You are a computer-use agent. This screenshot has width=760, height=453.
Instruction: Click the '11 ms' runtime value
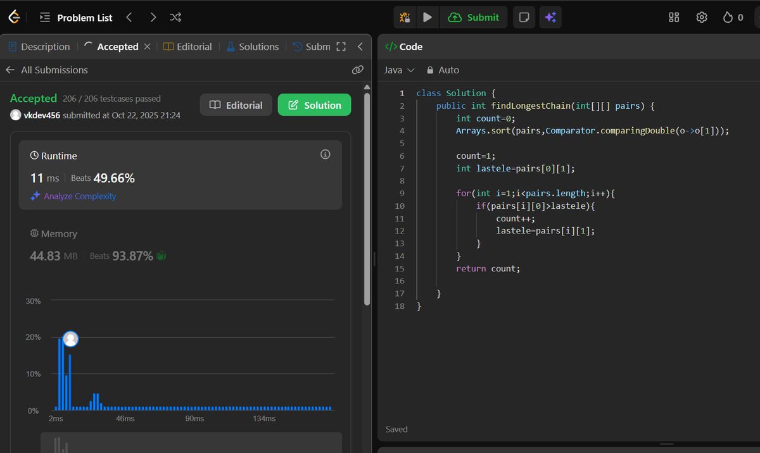[x=45, y=178]
